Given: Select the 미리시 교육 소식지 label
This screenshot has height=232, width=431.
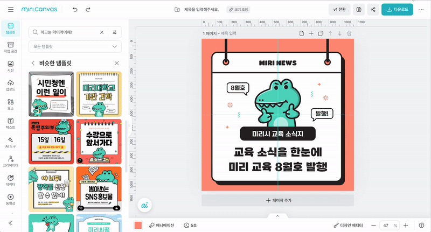Looking at the screenshot, I should [x=277, y=133].
